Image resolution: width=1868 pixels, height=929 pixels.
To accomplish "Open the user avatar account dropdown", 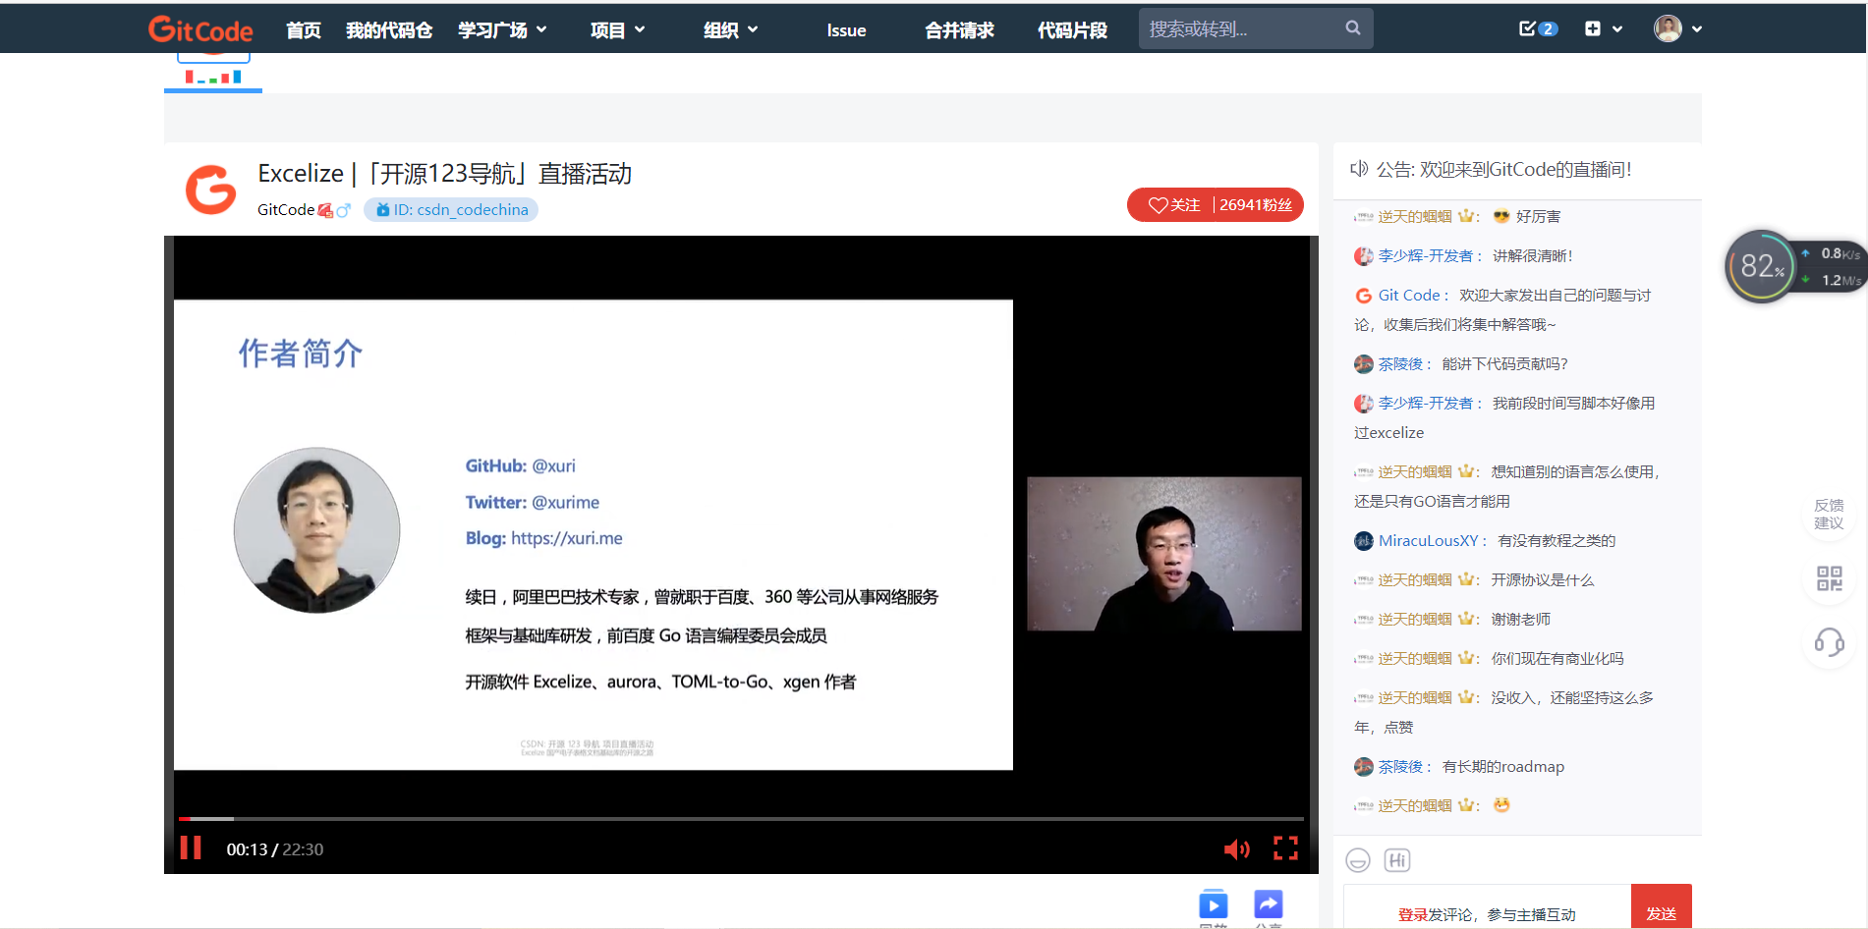I will (x=1678, y=28).
